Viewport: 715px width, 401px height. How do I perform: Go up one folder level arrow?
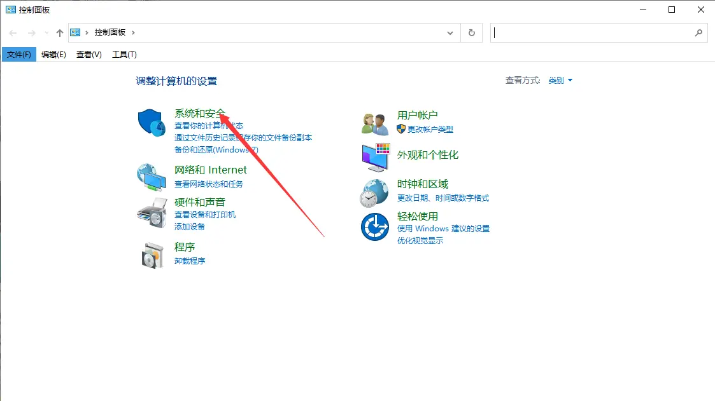60,33
